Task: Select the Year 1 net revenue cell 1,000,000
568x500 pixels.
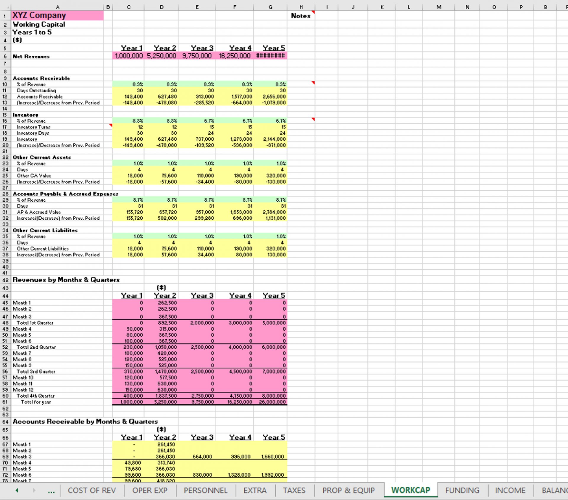Action: pos(128,56)
